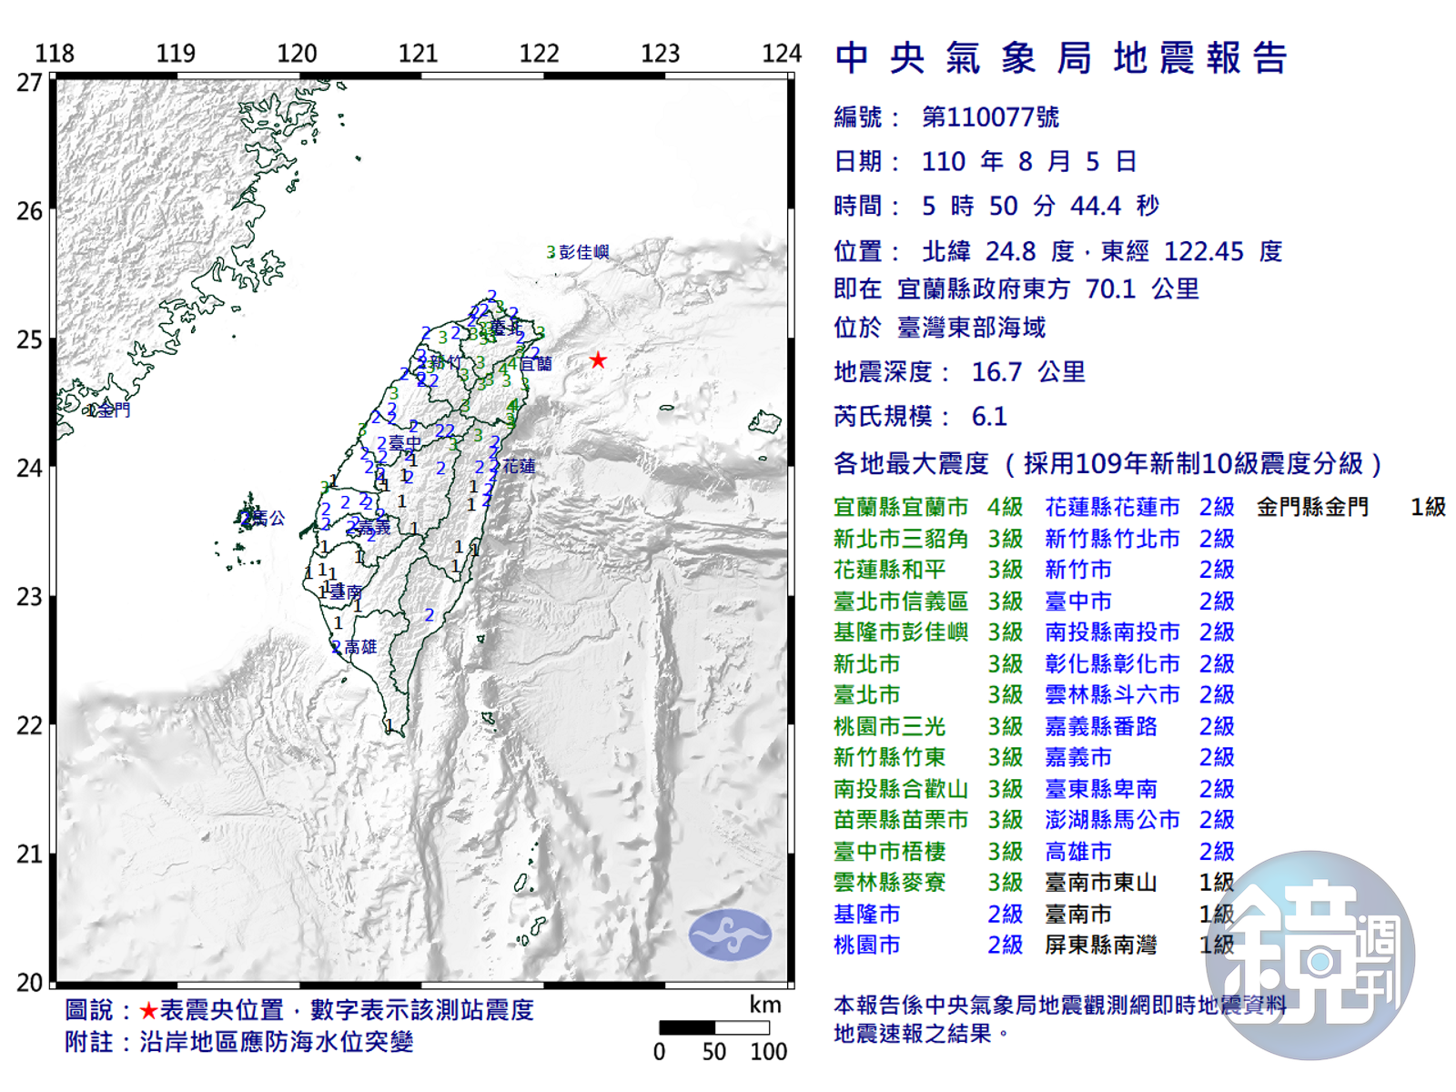1456x1092 pixels.
Task: Select the 宜蘭縣宜蘭市 4級 intensity entry
Action: click(x=927, y=507)
